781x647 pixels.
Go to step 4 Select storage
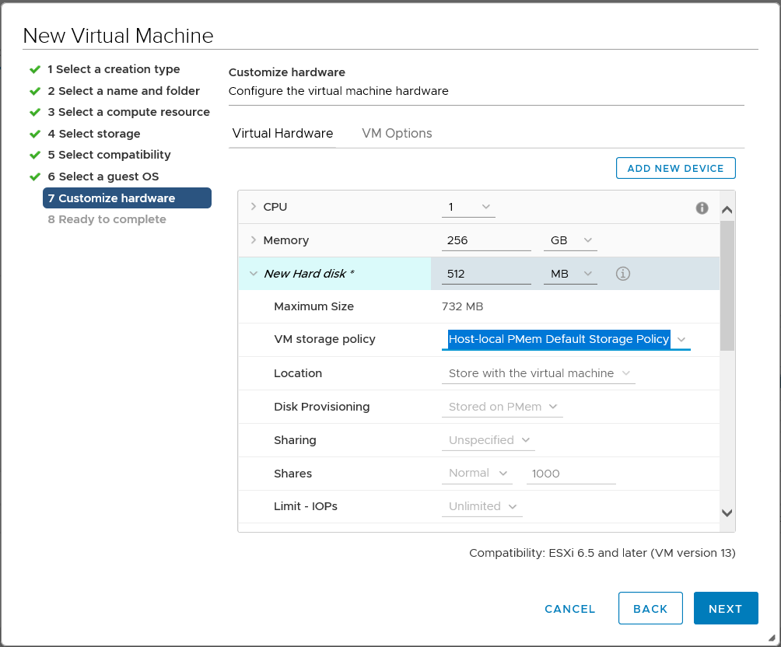(x=94, y=134)
